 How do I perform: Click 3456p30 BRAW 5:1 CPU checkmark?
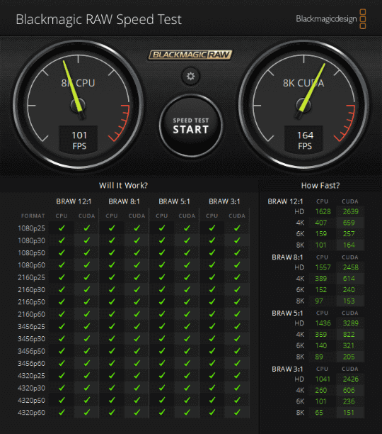(162, 338)
